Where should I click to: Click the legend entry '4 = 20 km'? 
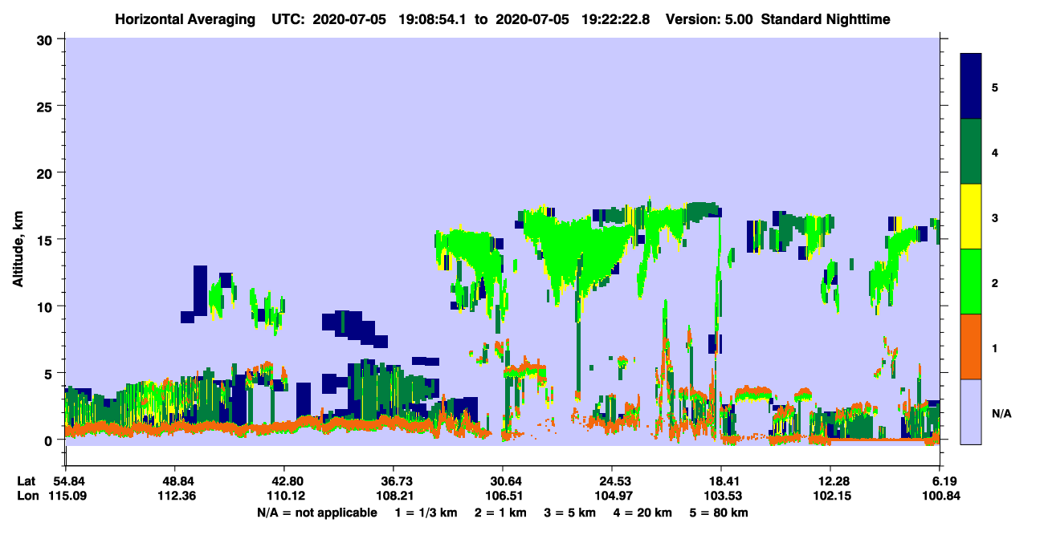coord(642,512)
